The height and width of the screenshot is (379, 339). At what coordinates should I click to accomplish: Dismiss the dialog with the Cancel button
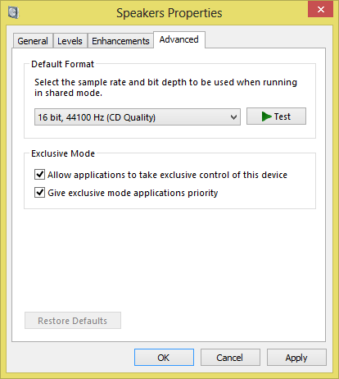coord(230,357)
